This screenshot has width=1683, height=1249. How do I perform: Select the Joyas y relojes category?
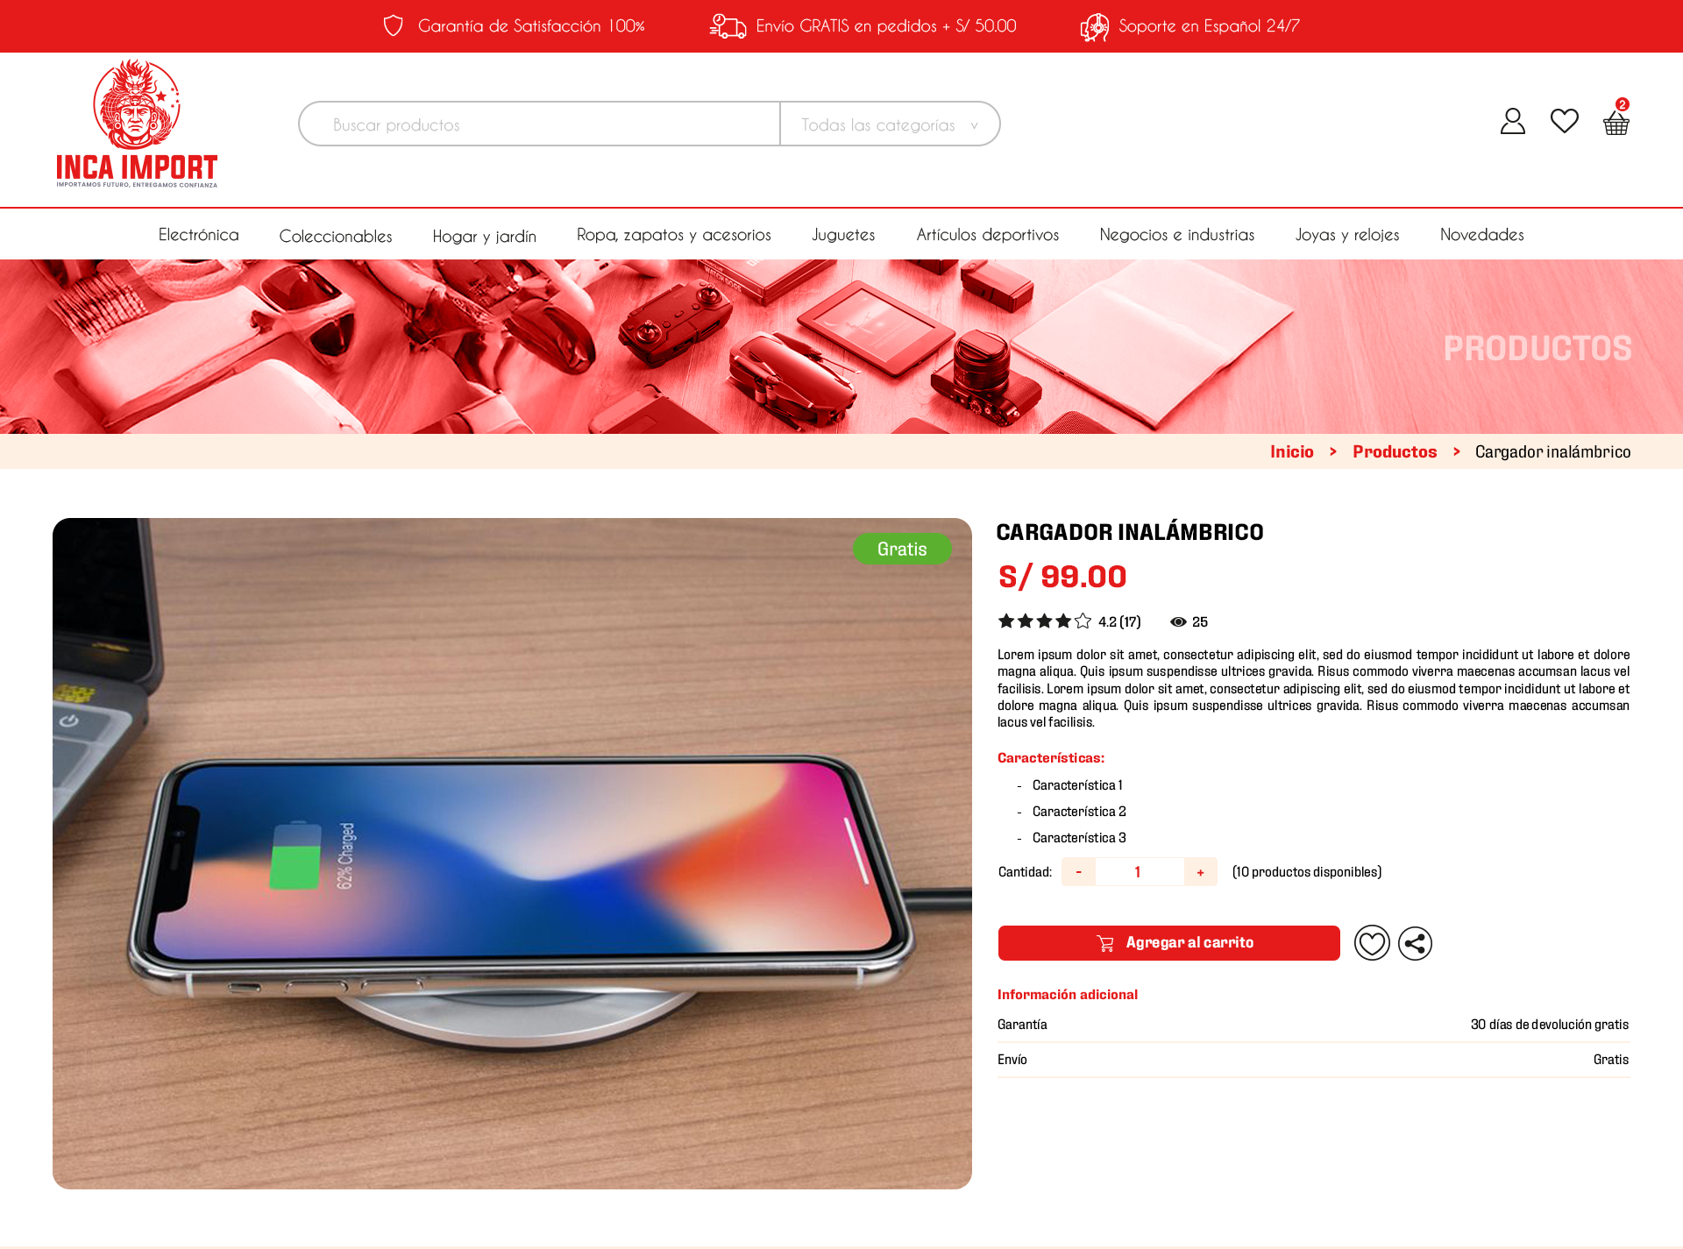[x=1347, y=235]
